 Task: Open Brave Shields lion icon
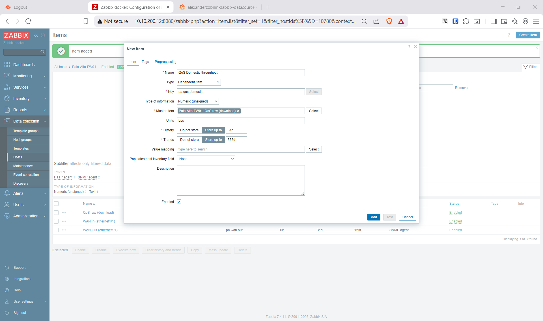coord(389,21)
